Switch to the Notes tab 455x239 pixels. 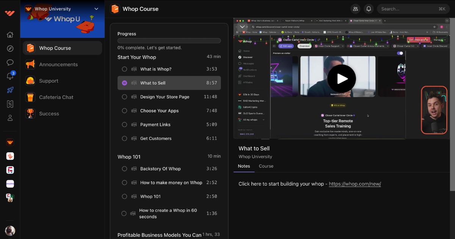244,166
